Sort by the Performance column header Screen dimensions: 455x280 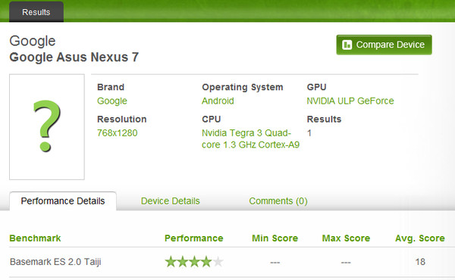click(x=194, y=238)
